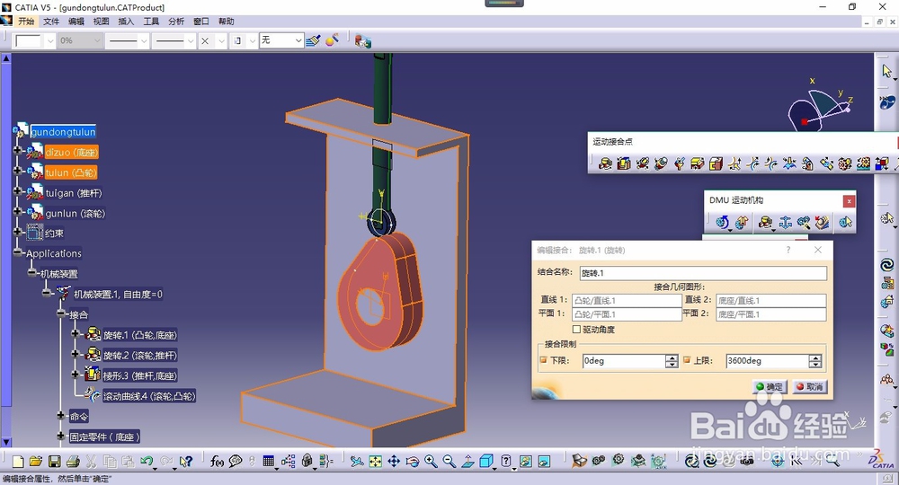Viewport: 899px width, 485px height.
Task: Select the Spherical Joint icon in the joints toolbar
Action: click(x=679, y=164)
